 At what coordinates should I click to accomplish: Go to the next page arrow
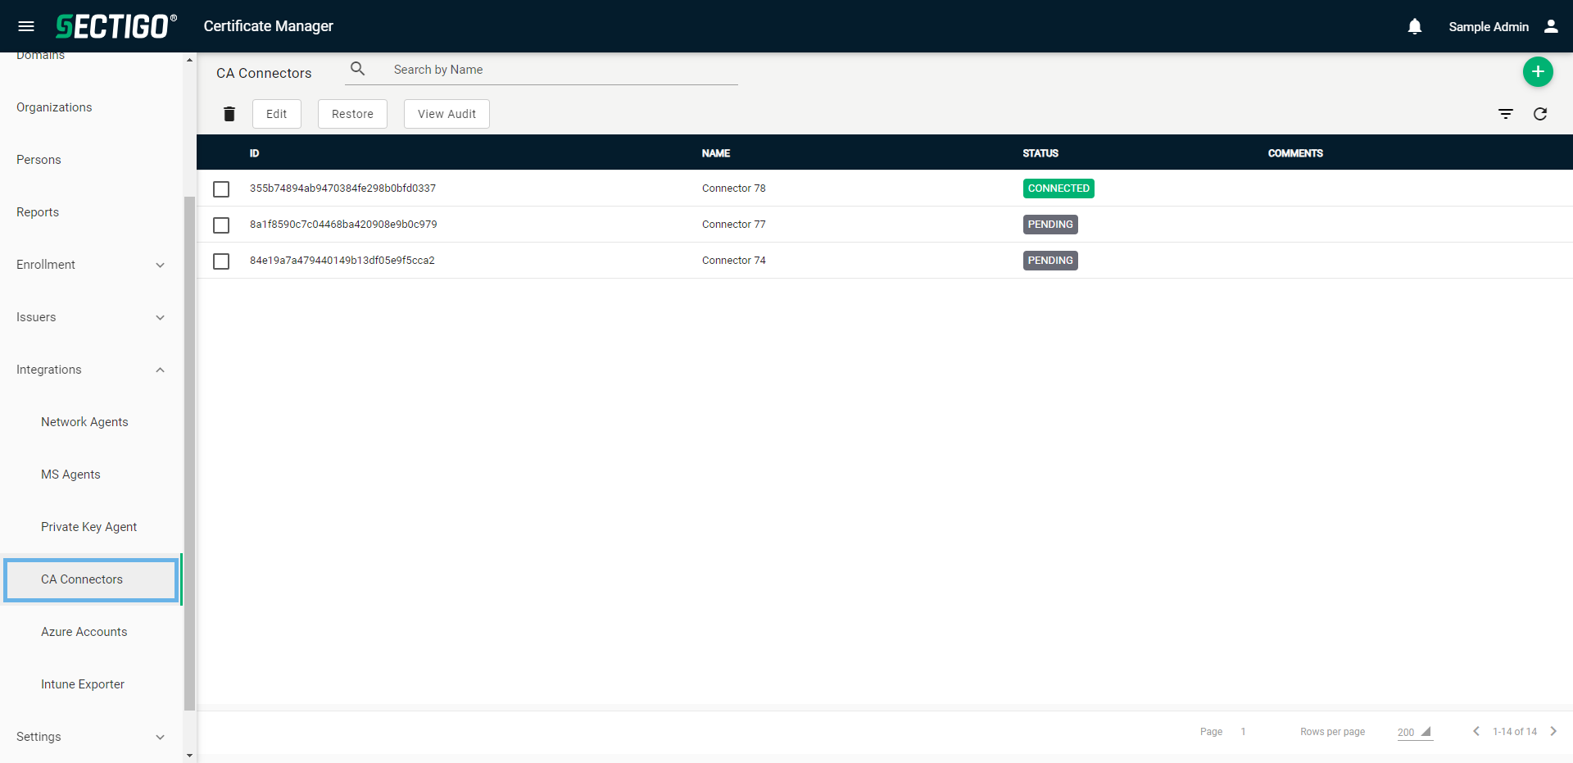click(x=1553, y=731)
